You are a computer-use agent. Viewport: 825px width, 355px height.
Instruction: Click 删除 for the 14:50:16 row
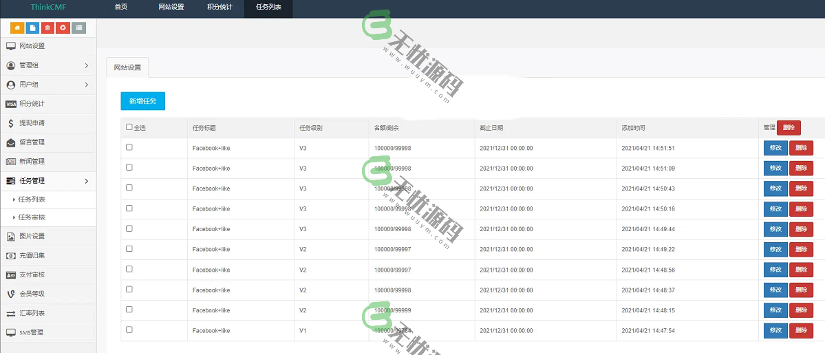[x=802, y=208]
